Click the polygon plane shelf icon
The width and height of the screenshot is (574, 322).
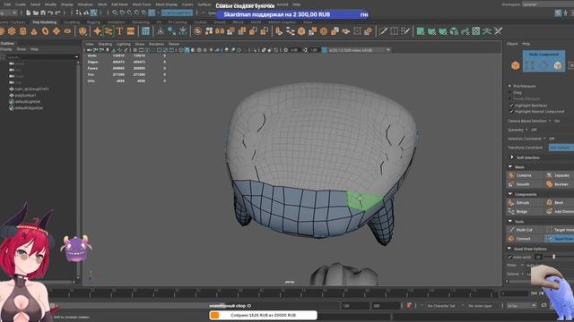57,31
